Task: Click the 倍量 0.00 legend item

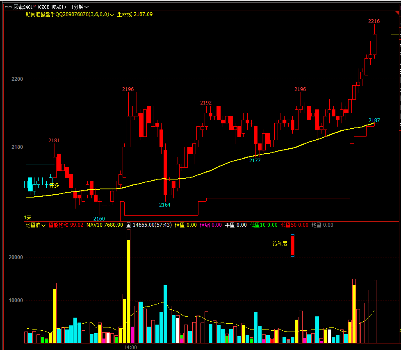Action: 186,225
